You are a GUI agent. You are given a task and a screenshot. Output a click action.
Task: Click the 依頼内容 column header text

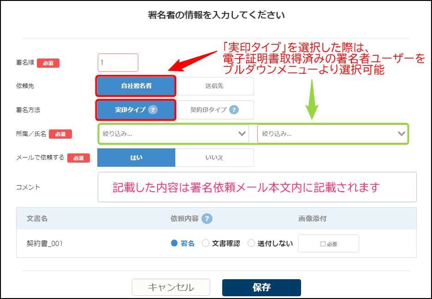click(184, 218)
